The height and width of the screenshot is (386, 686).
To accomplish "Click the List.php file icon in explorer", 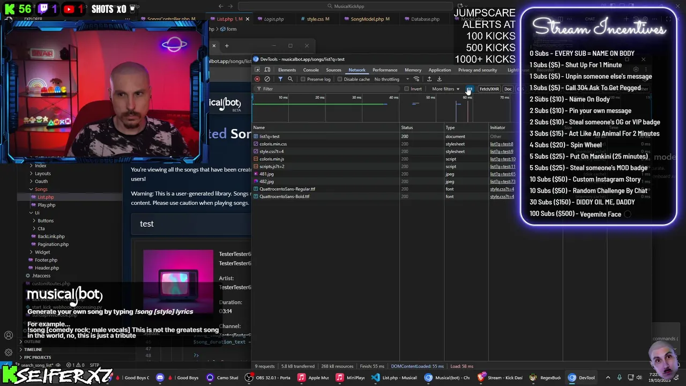I will click(34, 197).
